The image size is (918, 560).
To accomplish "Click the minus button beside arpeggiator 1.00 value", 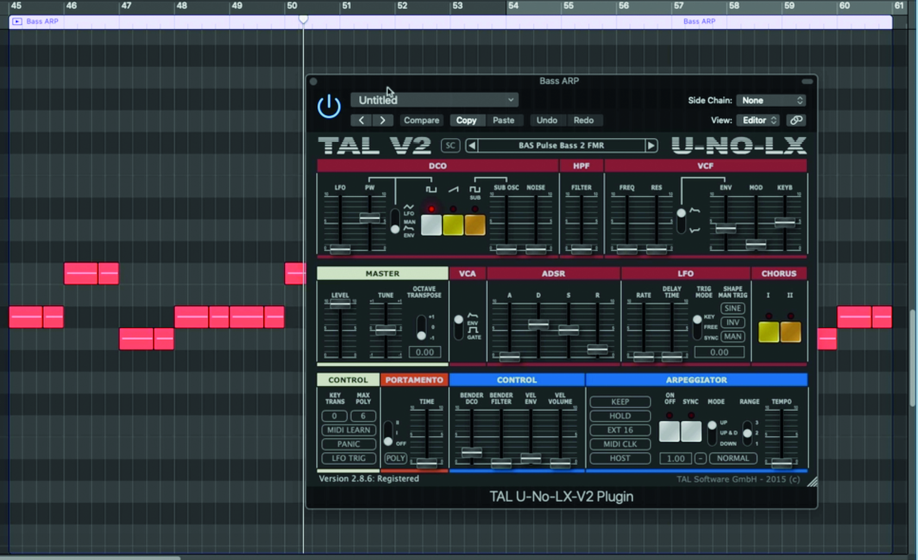I will 700,459.
